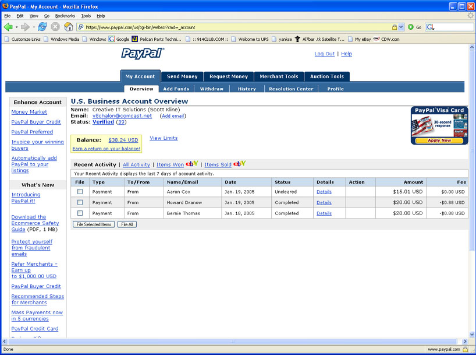This screenshot has height=355, width=476.
Task: Click the eBay logo beside Items Sold
Action: (x=240, y=164)
